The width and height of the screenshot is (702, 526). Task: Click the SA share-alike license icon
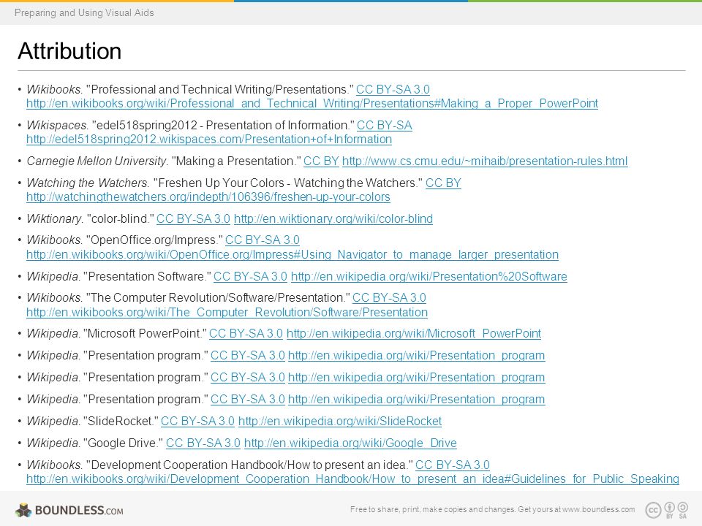[683, 510]
